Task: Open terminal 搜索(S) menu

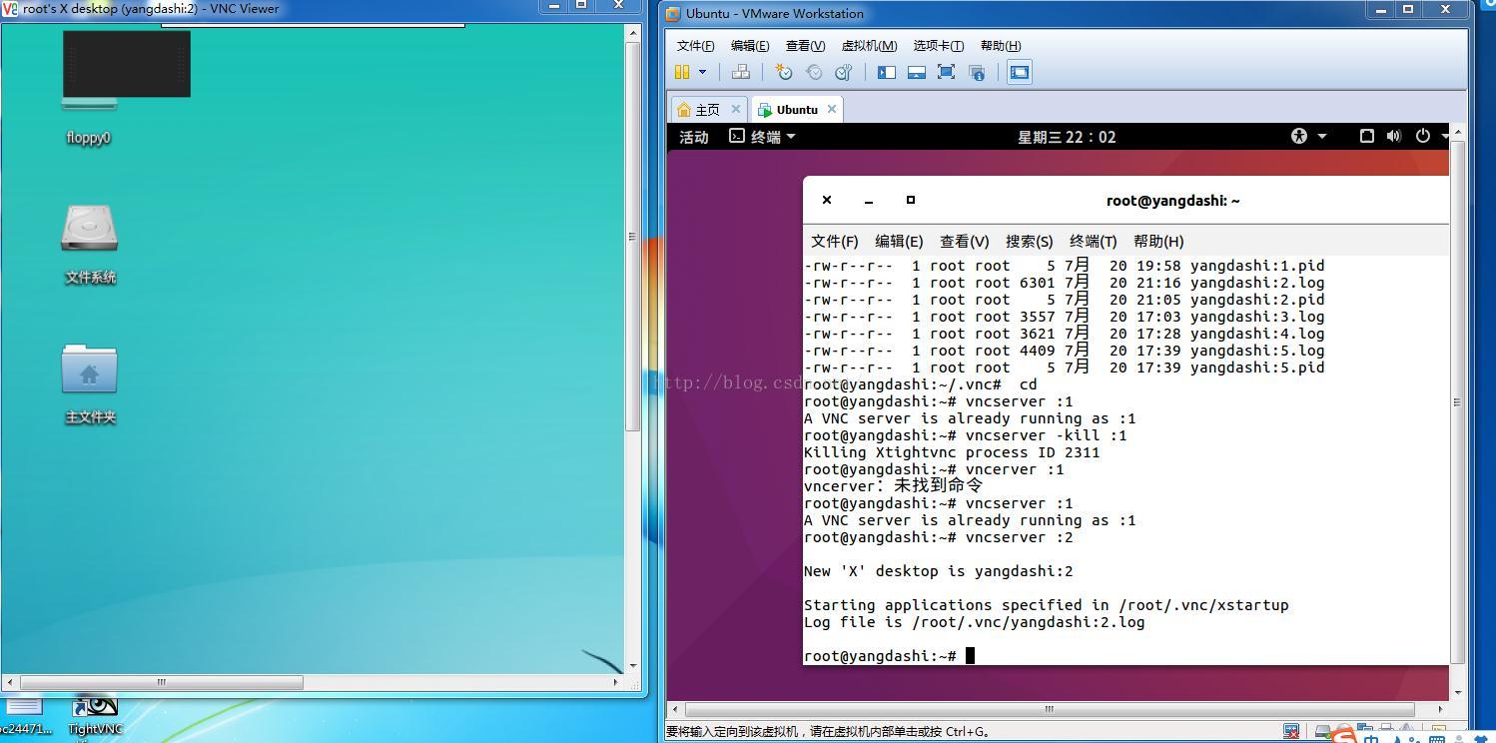Action: coord(1029,241)
